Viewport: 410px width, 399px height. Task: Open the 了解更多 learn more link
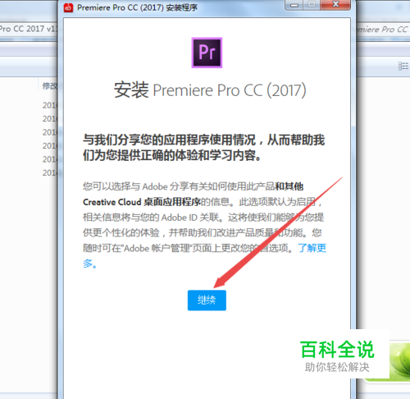[312, 248]
